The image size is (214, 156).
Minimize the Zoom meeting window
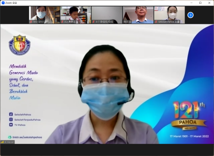pos(192,3)
